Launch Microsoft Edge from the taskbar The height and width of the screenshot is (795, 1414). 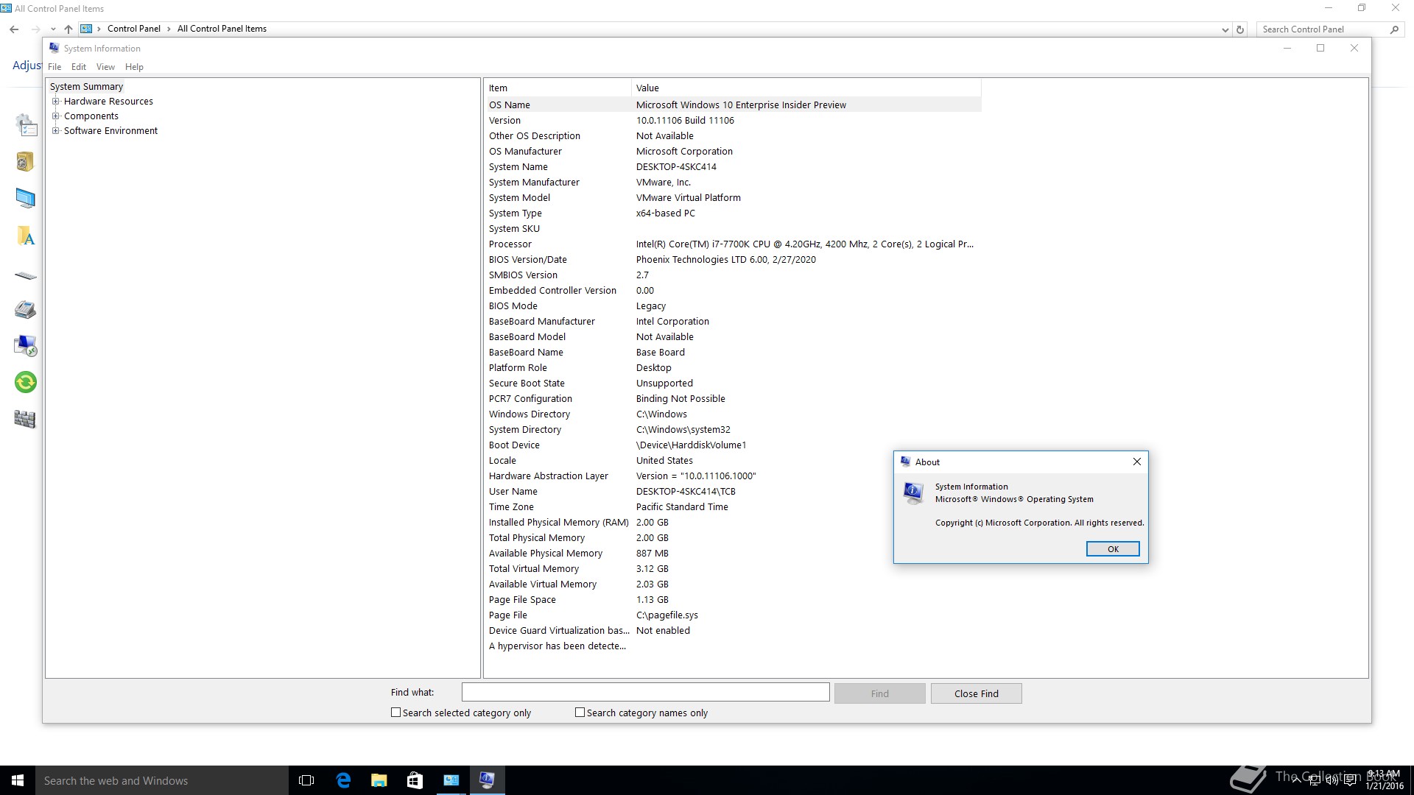343,780
